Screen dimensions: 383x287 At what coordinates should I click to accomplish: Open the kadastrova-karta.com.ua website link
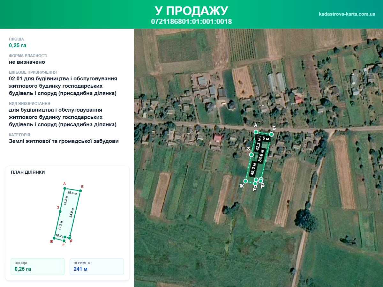347,14
